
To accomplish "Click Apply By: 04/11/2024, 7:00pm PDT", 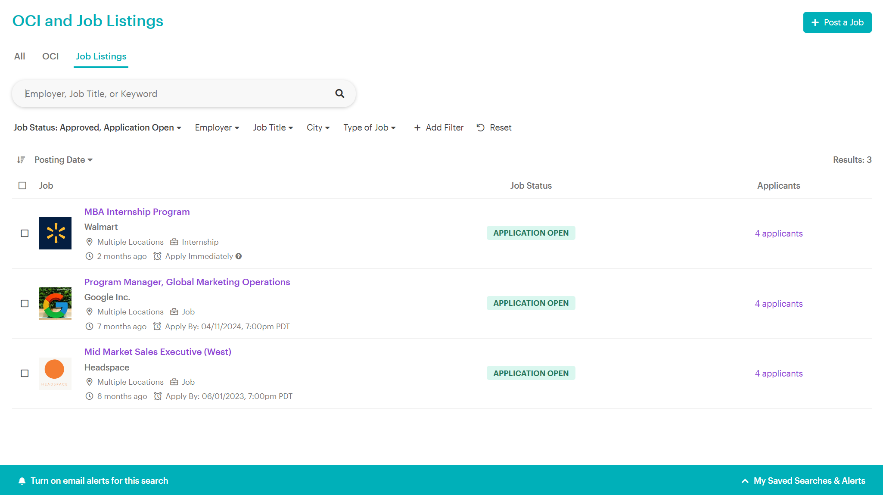I will (x=227, y=327).
